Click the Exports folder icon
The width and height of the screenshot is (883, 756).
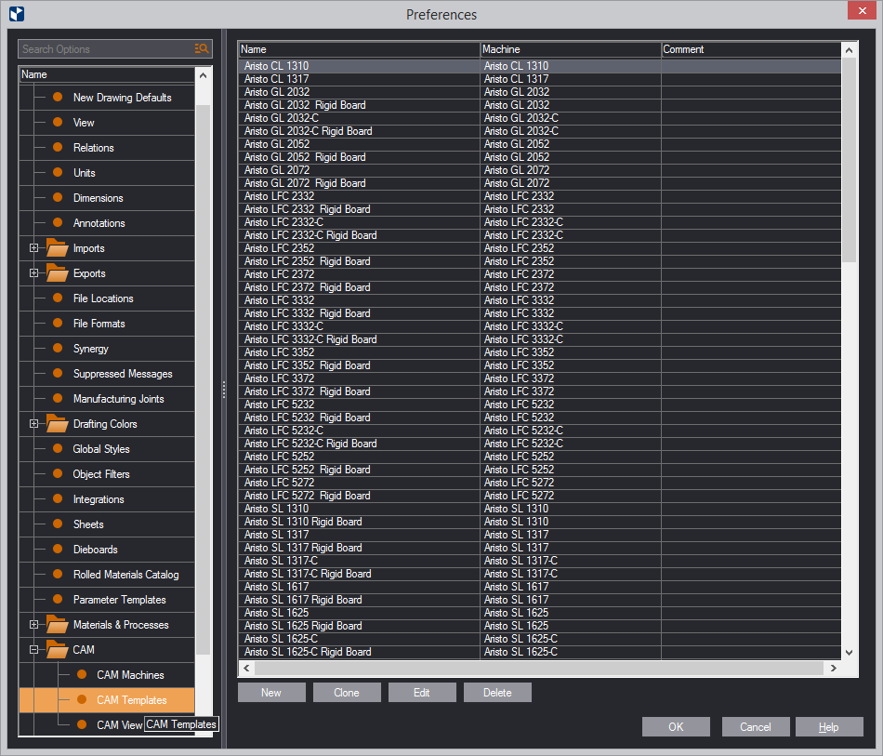click(57, 272)
